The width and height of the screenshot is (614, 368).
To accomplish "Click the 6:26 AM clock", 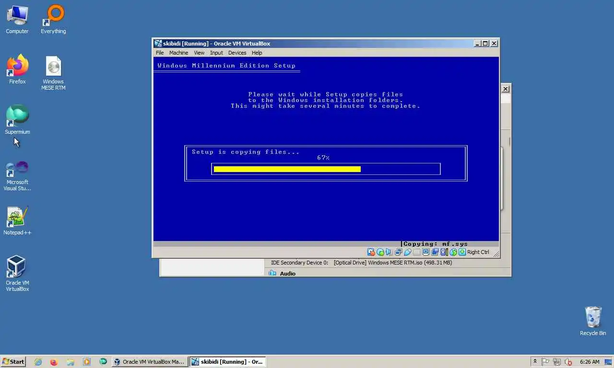I will tap(590, 362).
